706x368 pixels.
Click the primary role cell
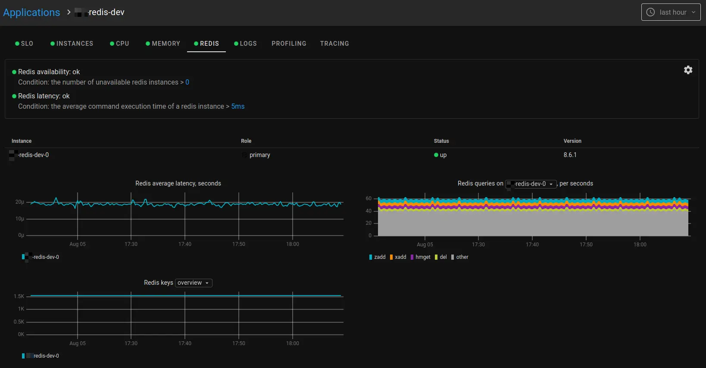260,155
